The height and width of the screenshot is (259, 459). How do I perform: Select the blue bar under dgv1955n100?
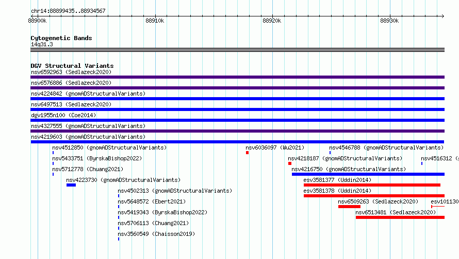tap(237, 120)
